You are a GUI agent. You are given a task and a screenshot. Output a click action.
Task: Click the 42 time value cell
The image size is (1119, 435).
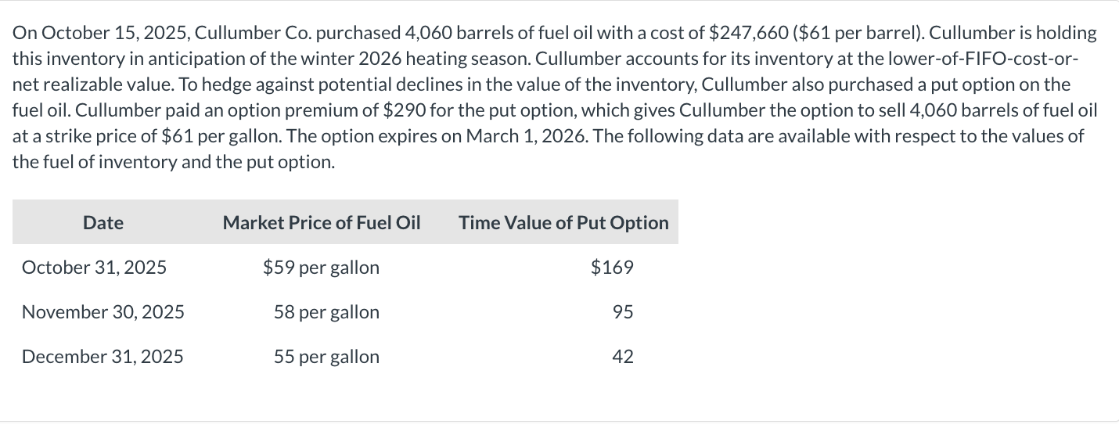[x=623, y=357]
